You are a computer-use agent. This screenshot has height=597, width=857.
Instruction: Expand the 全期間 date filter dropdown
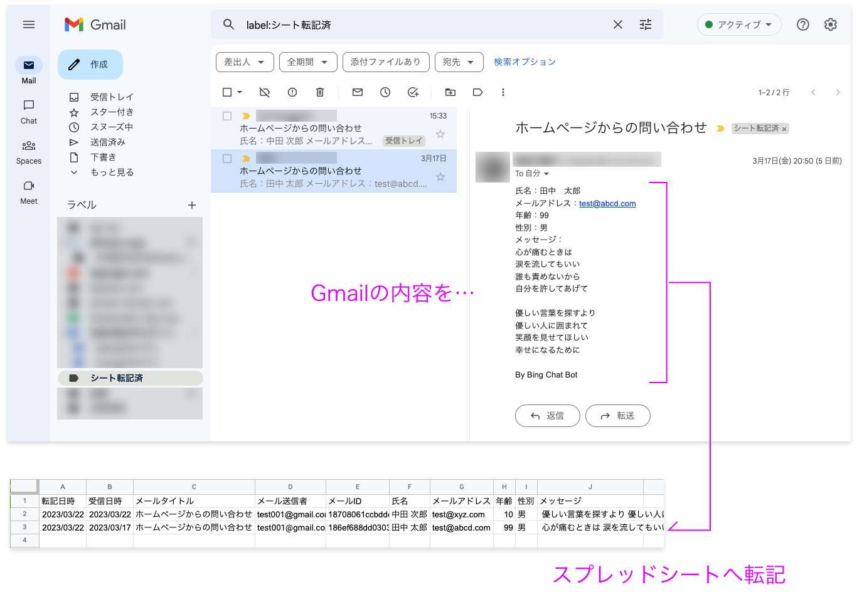point(307,62)
